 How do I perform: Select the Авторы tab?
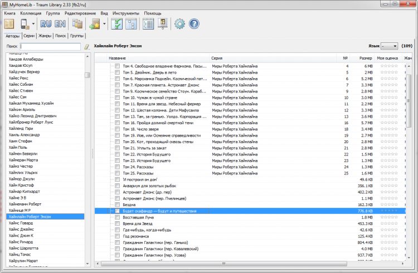coord(12,36)
